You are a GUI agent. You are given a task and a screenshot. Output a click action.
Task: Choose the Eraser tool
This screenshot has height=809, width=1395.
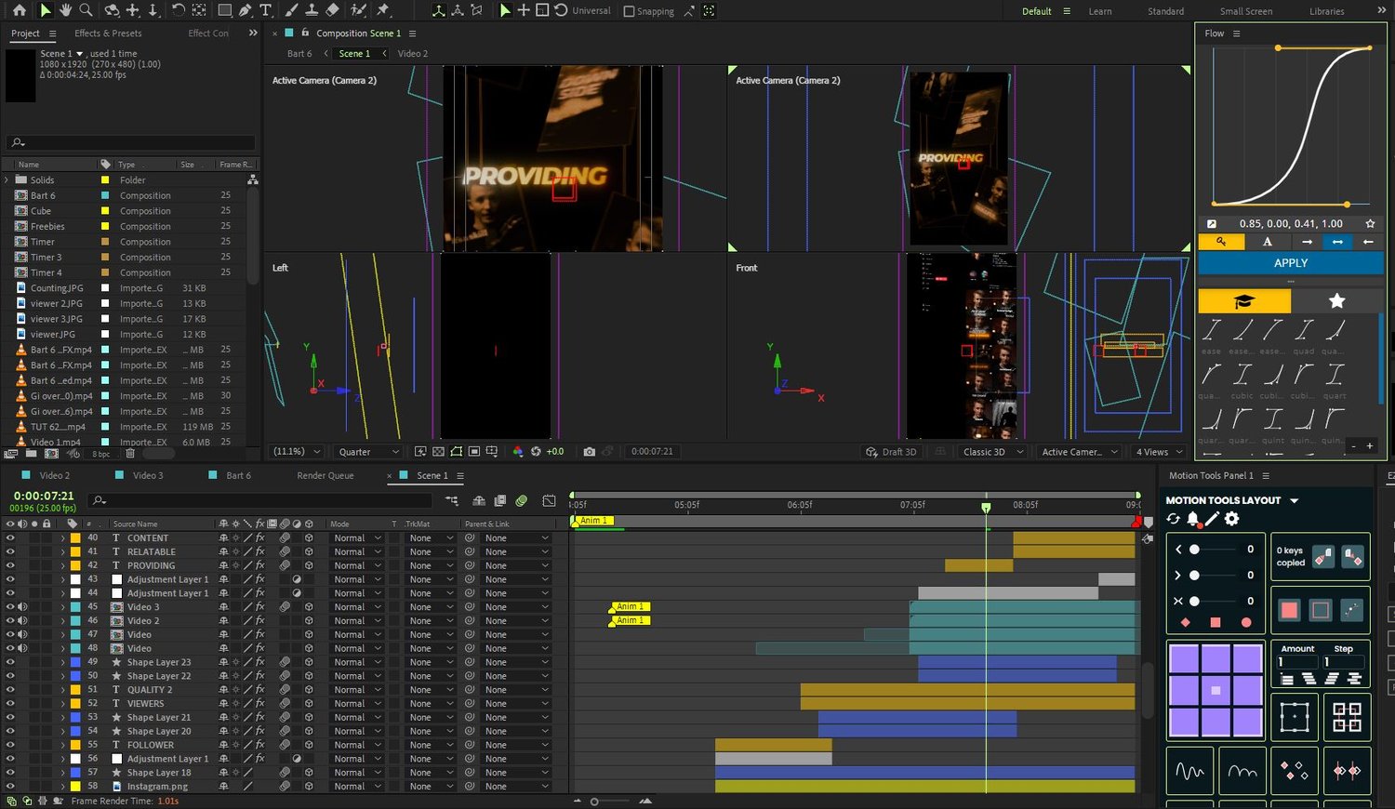tap(332, 10)
